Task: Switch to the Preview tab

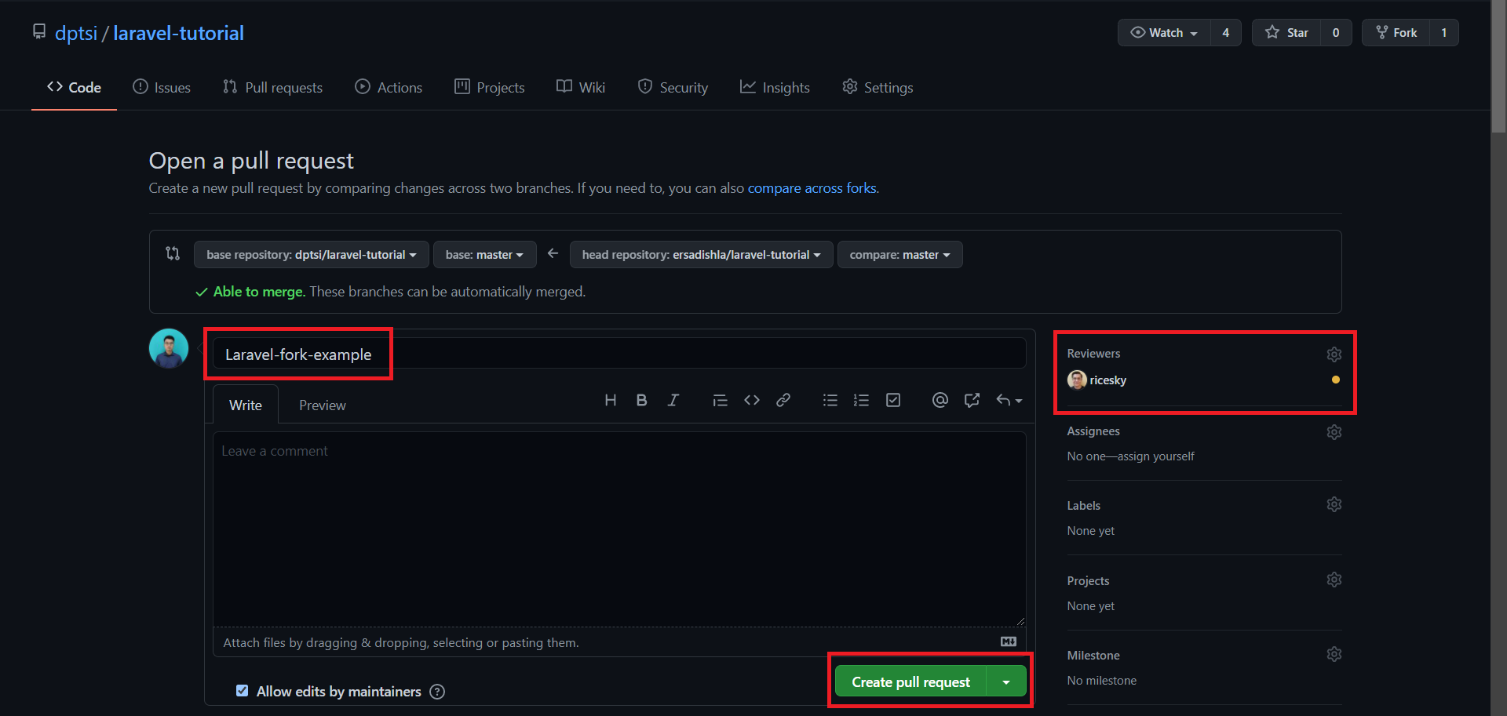Action: [322, 405]
